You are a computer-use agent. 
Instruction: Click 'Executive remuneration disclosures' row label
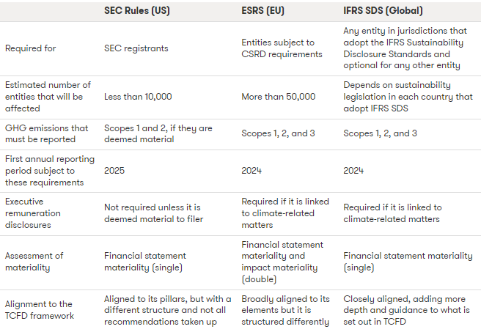[38, 213]
